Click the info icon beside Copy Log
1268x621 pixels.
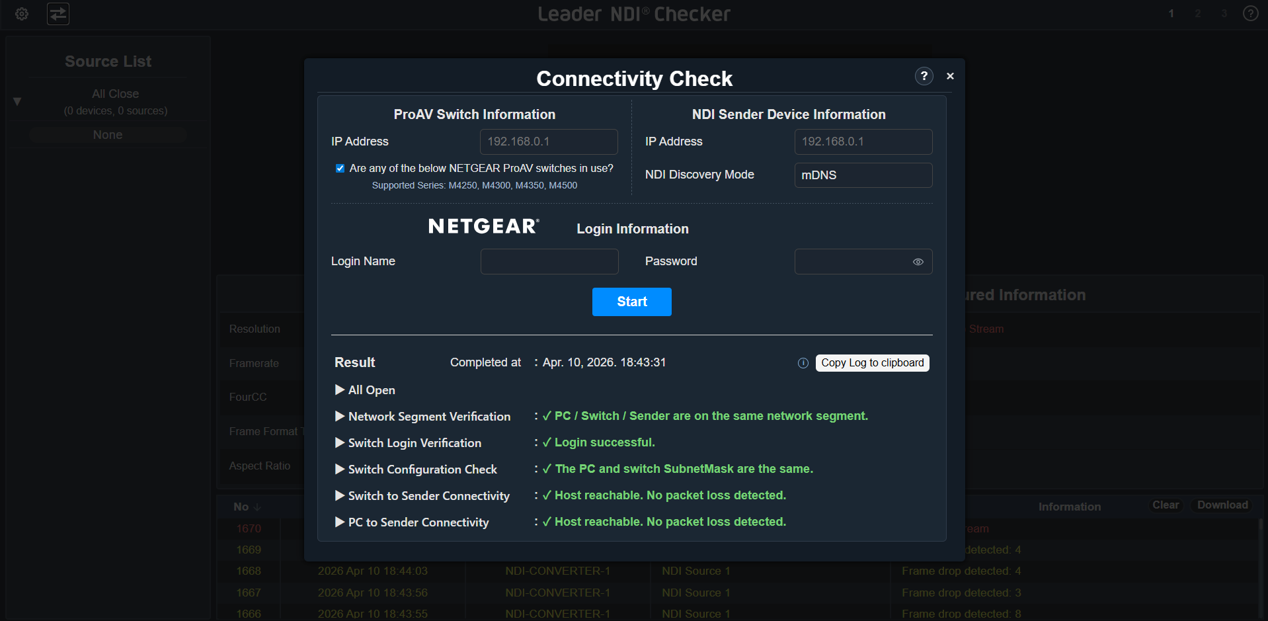(x=803, y=363)
